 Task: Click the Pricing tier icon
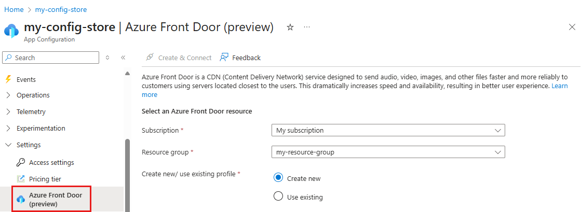pos(21,179)
